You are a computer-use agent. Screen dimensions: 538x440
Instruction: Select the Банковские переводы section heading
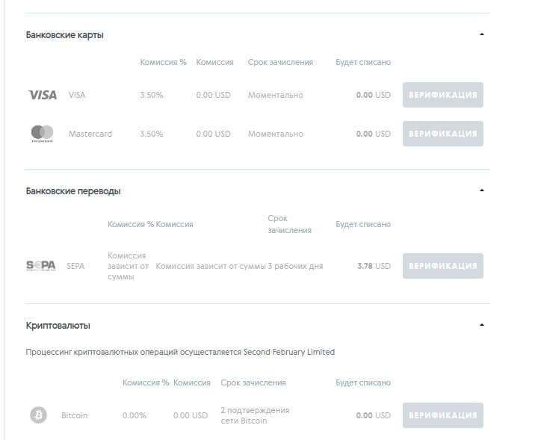[73, 190]
